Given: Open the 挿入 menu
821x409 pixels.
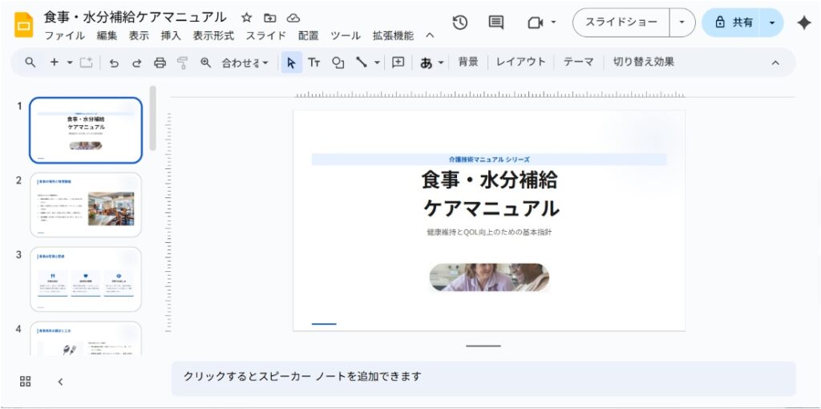Looking at the screenshot, I should 171,36.
